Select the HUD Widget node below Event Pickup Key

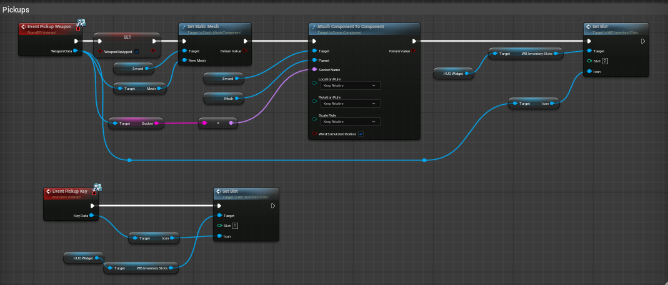84,258
